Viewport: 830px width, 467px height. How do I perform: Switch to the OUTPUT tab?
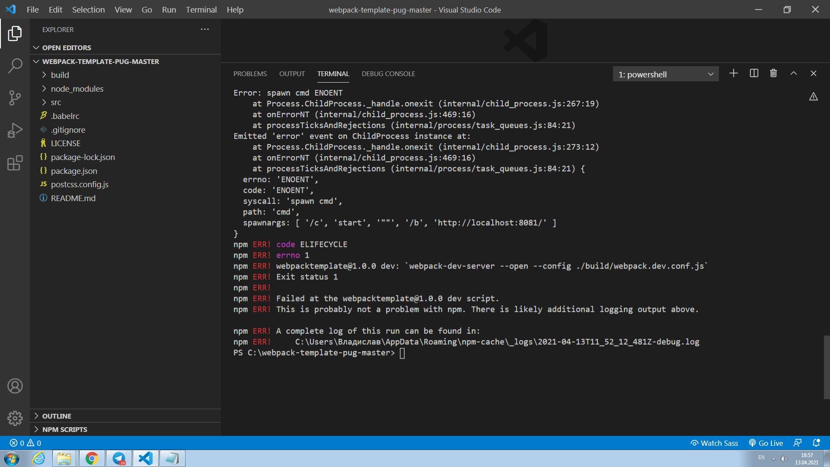click(292, 74)
